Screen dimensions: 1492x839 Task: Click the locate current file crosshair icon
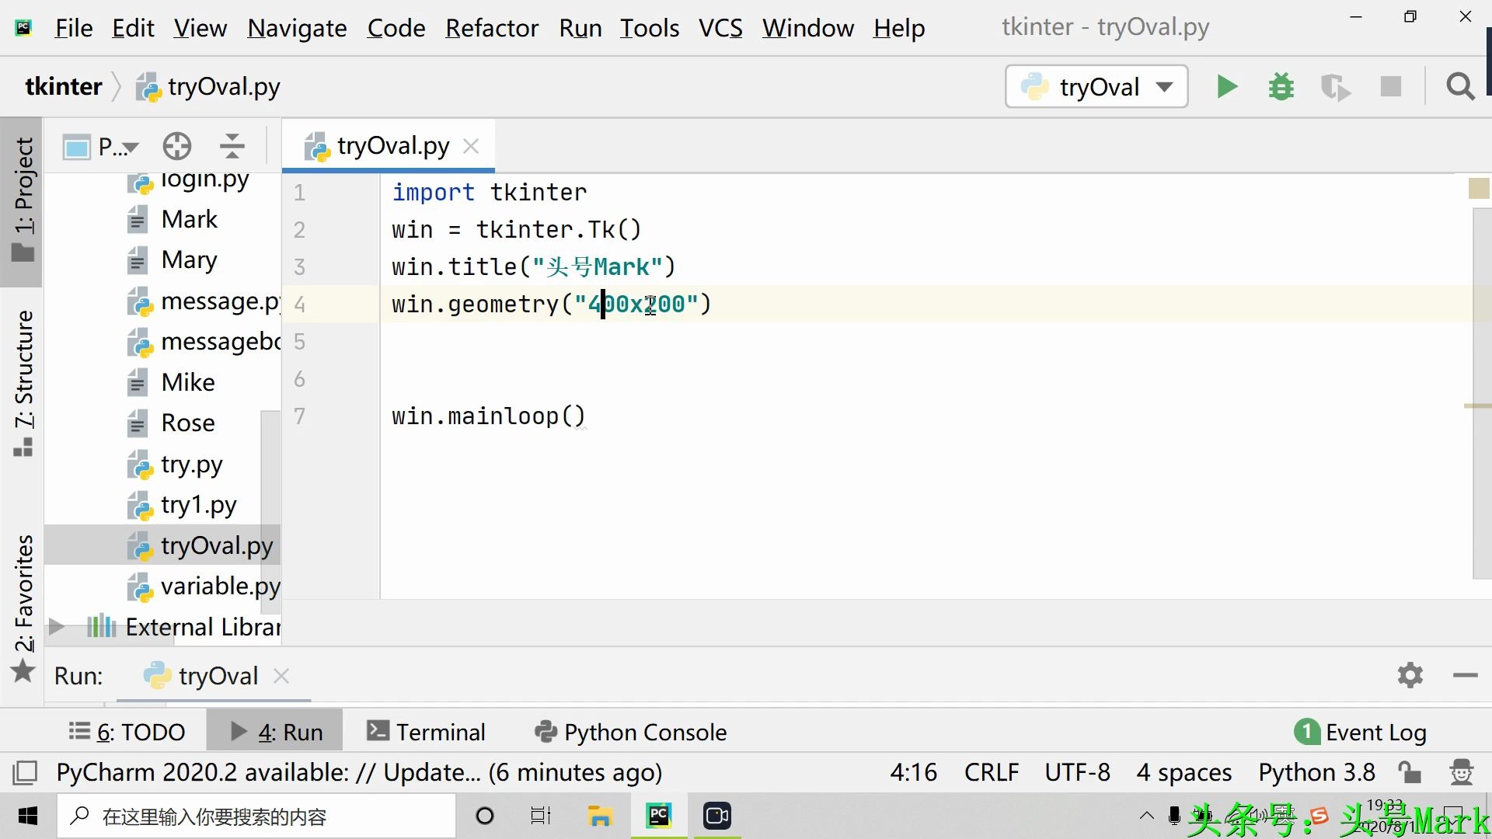177,146
